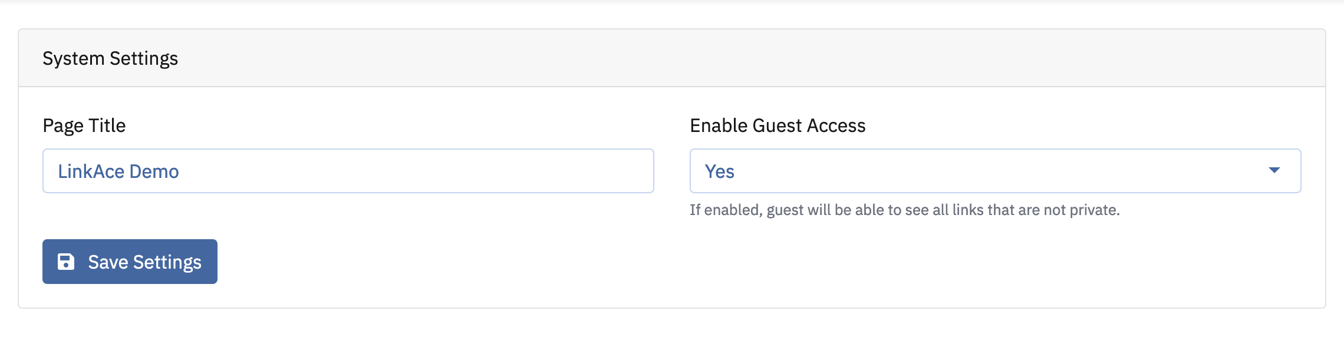Click the guest access help text

904,210
